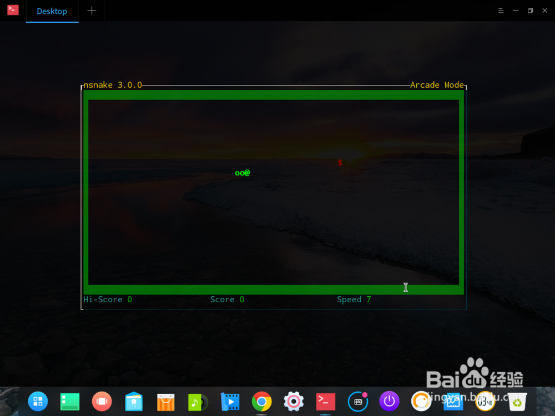Open the gear Control Center dock icon
The height and width of the screenshot is (416, 555).
coord(294,402)
